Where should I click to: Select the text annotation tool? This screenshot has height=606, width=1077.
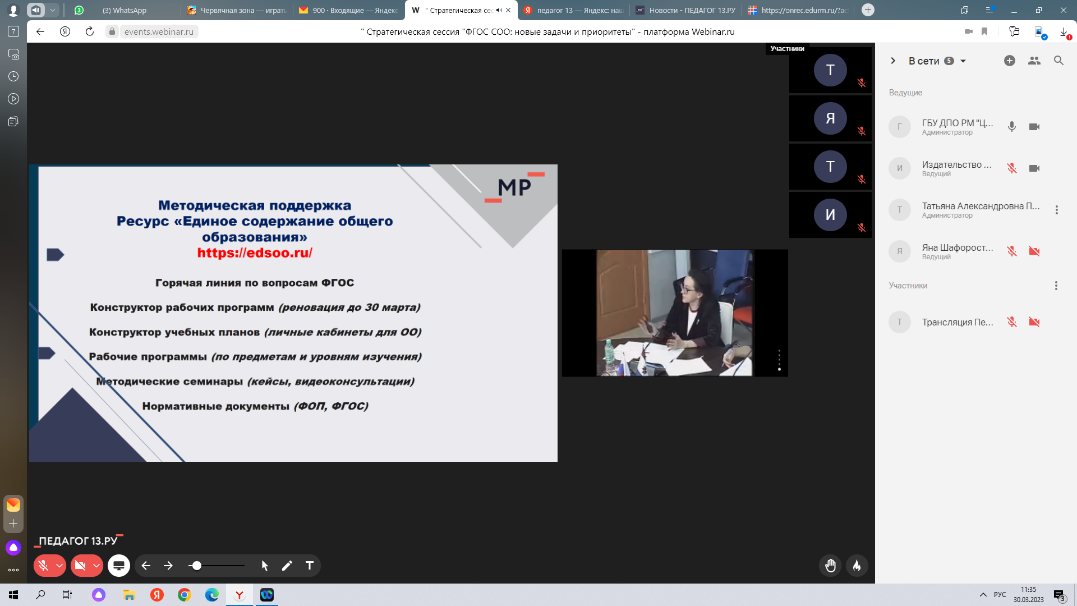(x=309, y=566)
